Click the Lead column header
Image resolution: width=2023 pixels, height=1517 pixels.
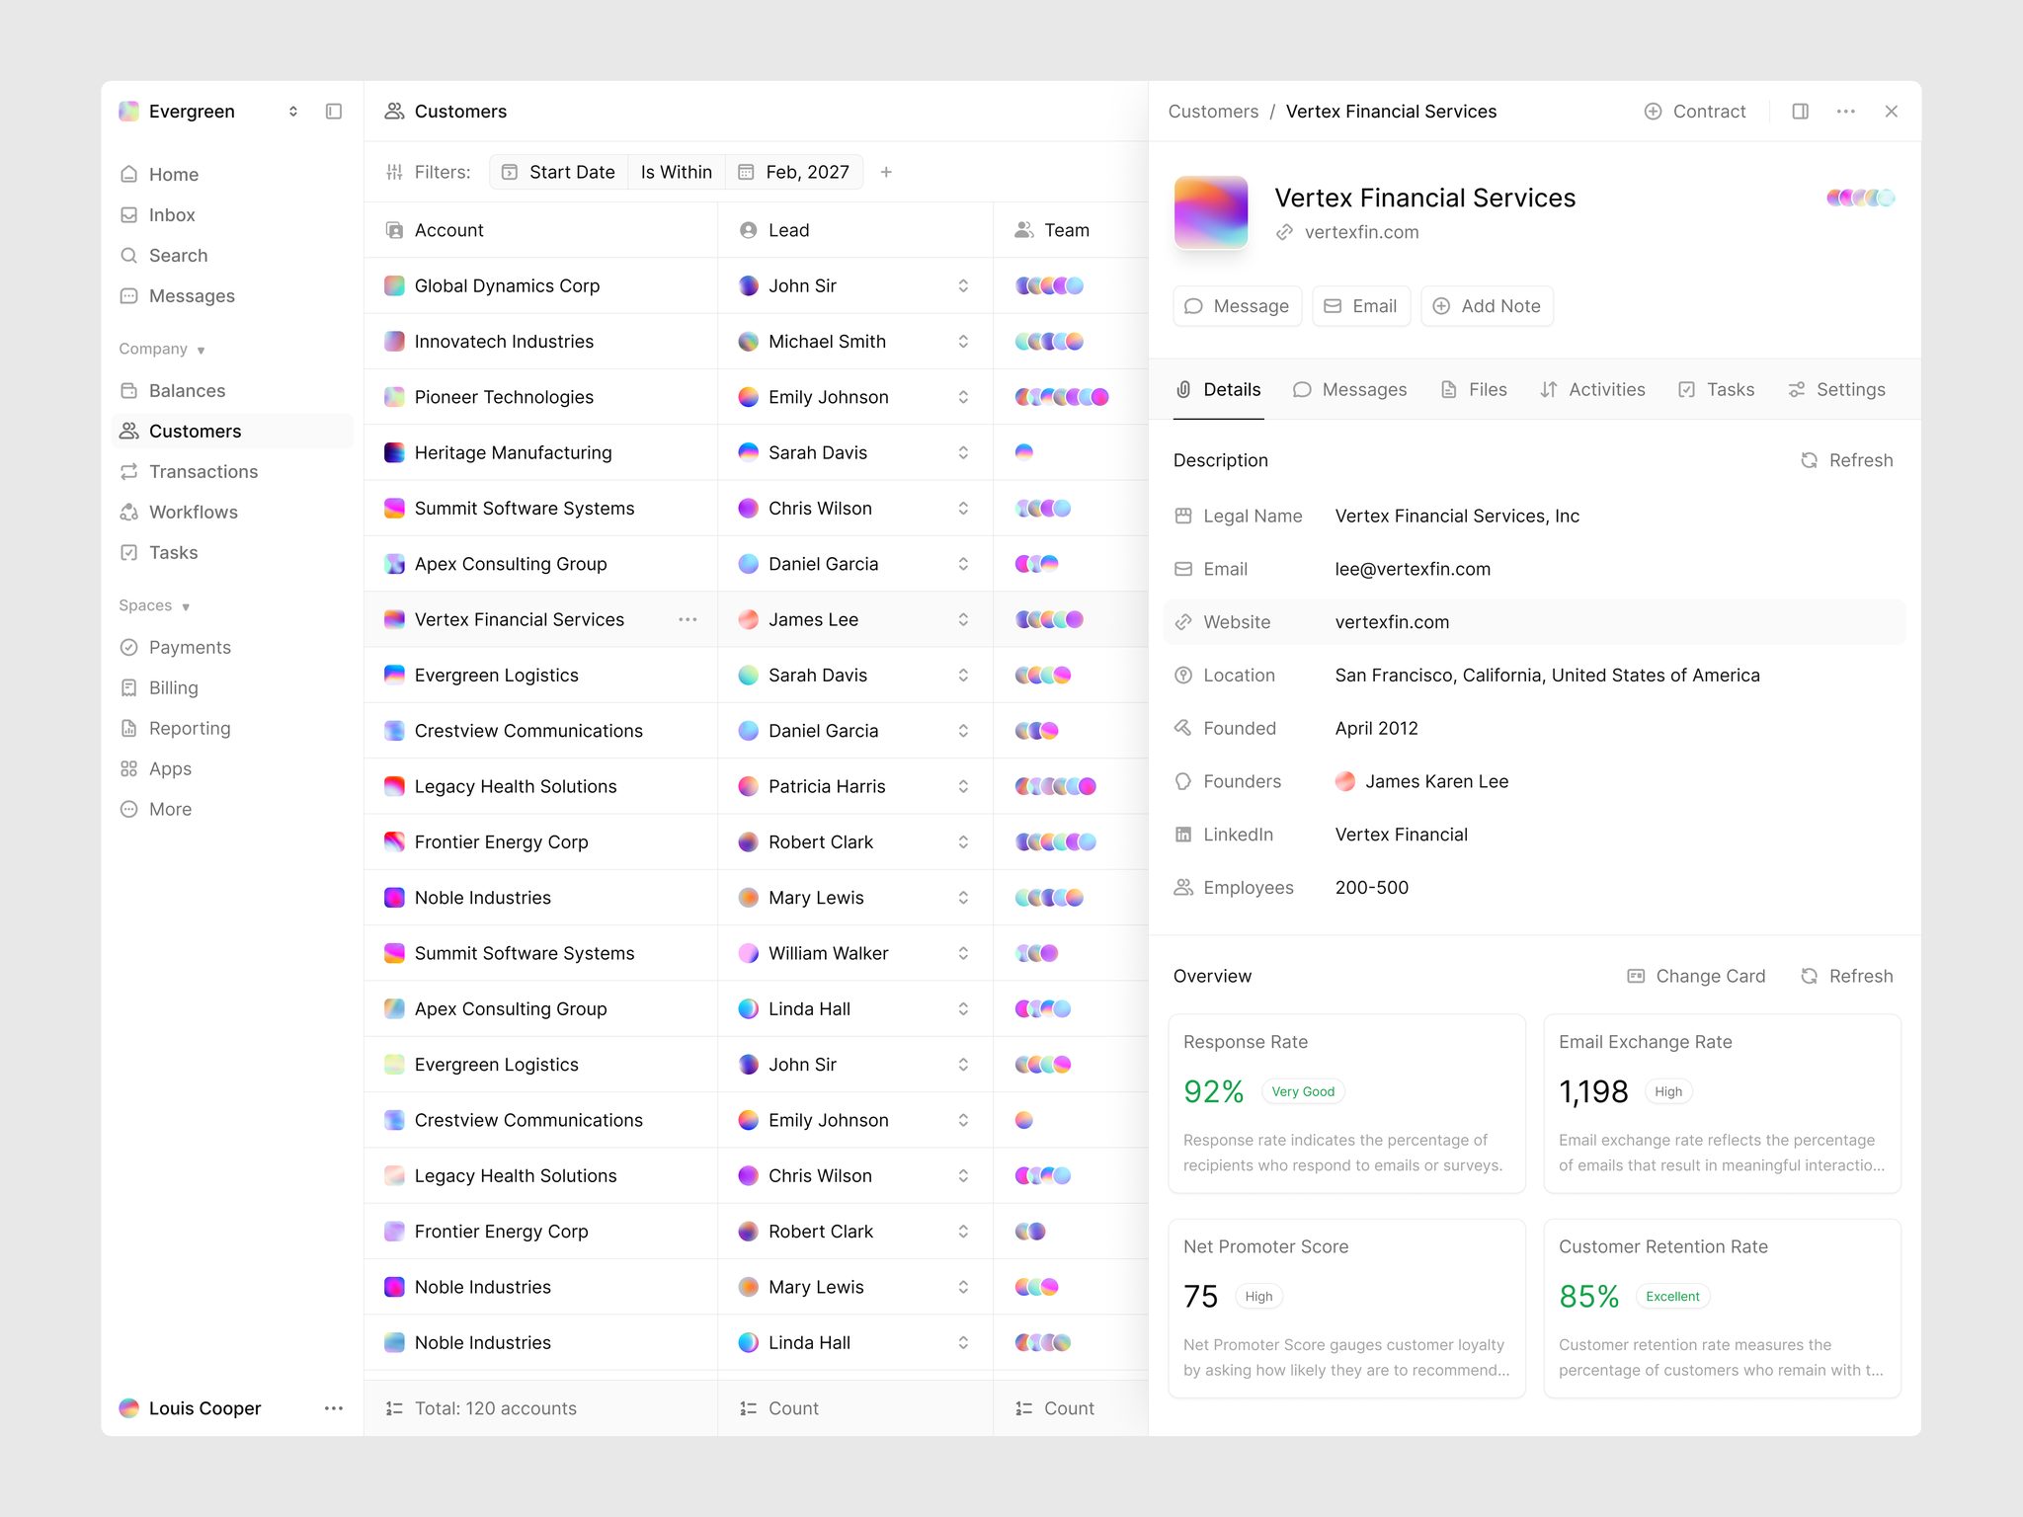pyautogui.click(x=855, y=231)
